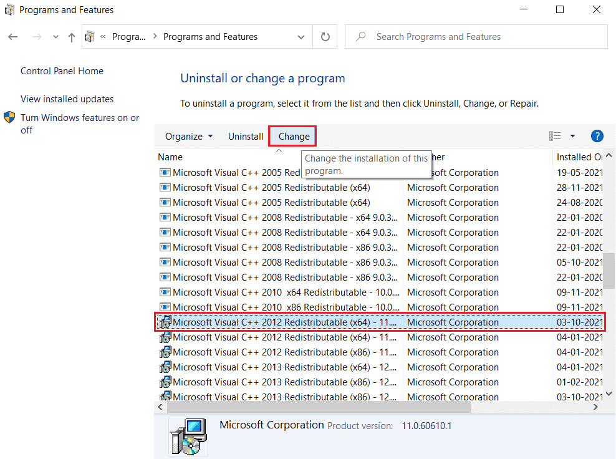Select Visual C++ 2008 x86 row dated 05-10-2021

(380, 262)
